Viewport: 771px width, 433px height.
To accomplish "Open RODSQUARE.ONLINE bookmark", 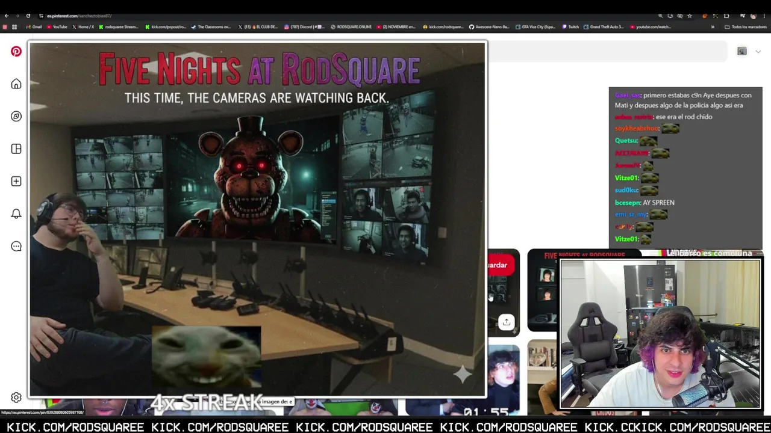I will tap(351, 27).
